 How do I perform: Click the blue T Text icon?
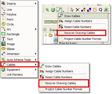tap(3, 39)
